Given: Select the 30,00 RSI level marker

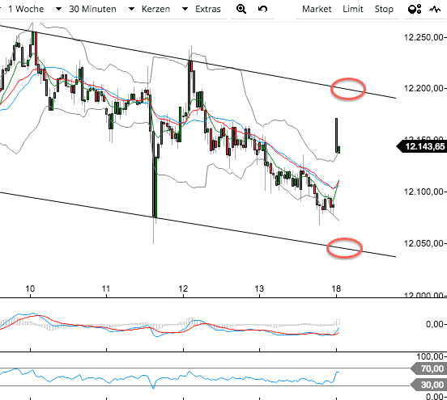Looking at the screenshot, I should pyautogui.click(x=429, y=385).
